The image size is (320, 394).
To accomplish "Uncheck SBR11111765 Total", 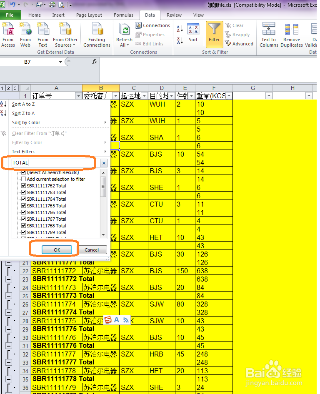I will pos(24,206).
